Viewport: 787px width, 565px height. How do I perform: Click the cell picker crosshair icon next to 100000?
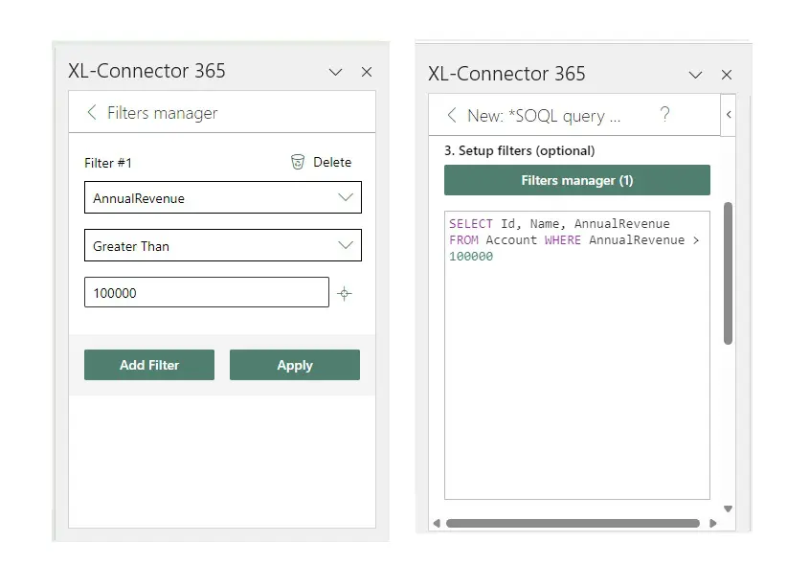coord(345,294)
